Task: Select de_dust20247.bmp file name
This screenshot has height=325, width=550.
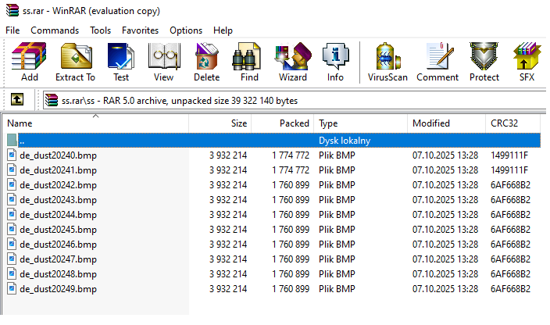Action: 59,259
